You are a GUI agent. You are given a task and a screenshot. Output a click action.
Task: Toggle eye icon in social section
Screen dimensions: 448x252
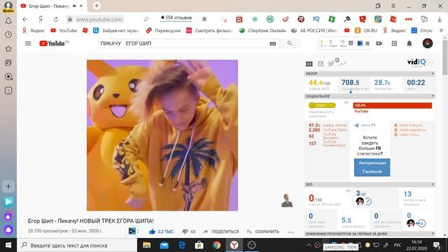[346, 103]
